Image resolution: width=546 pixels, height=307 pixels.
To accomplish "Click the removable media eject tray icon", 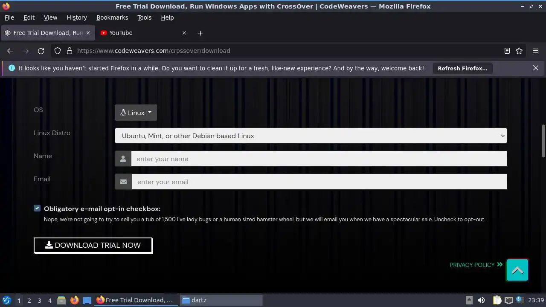I will [469, 300].
